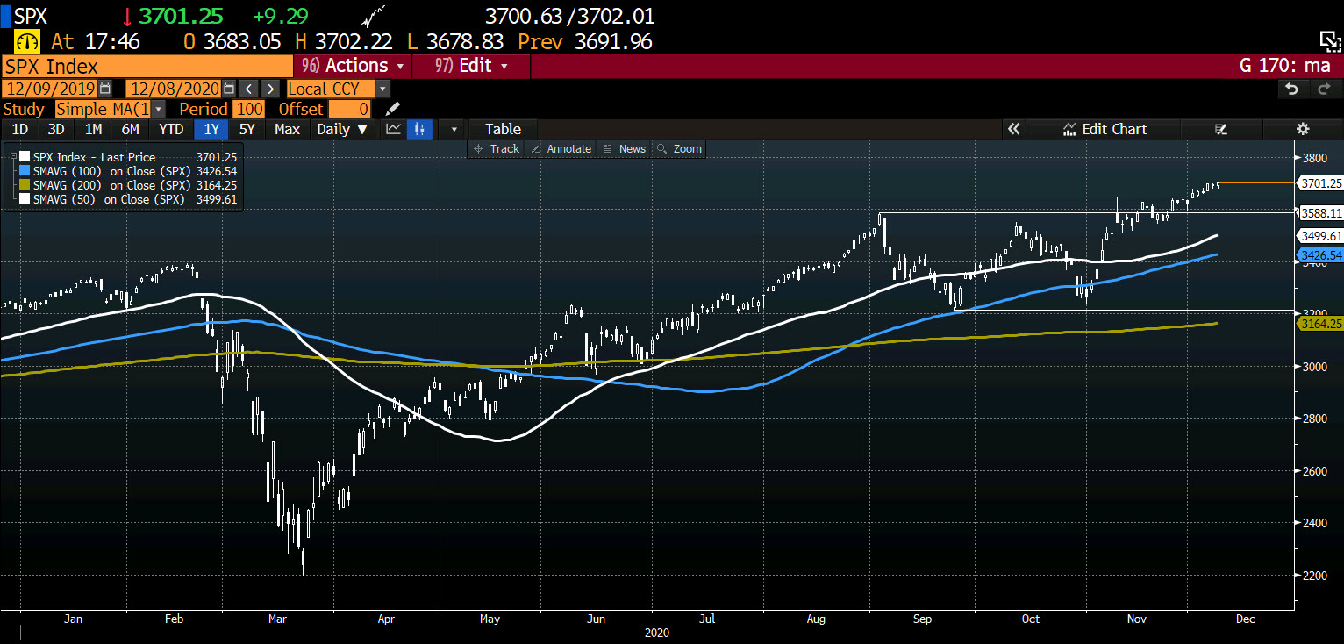Select the 5Y range tab
This screenshot has height=644, width=1344.
pos(247,129)
